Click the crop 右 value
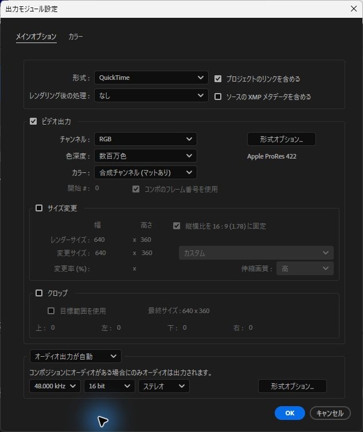 tap(251, 327)
